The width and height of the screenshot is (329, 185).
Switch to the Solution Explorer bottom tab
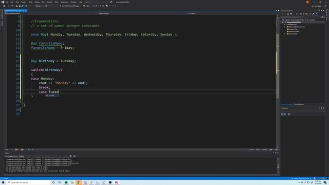tap(287, 104)
